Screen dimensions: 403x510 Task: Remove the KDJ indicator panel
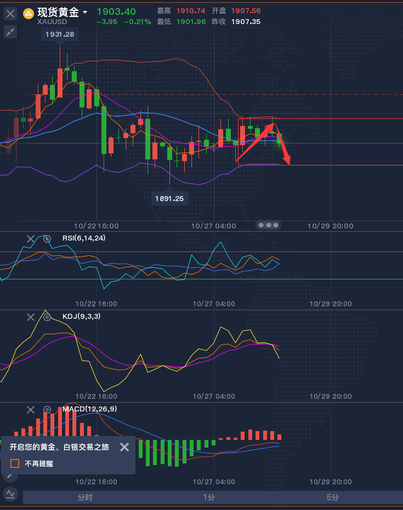(x=31, y=317)
